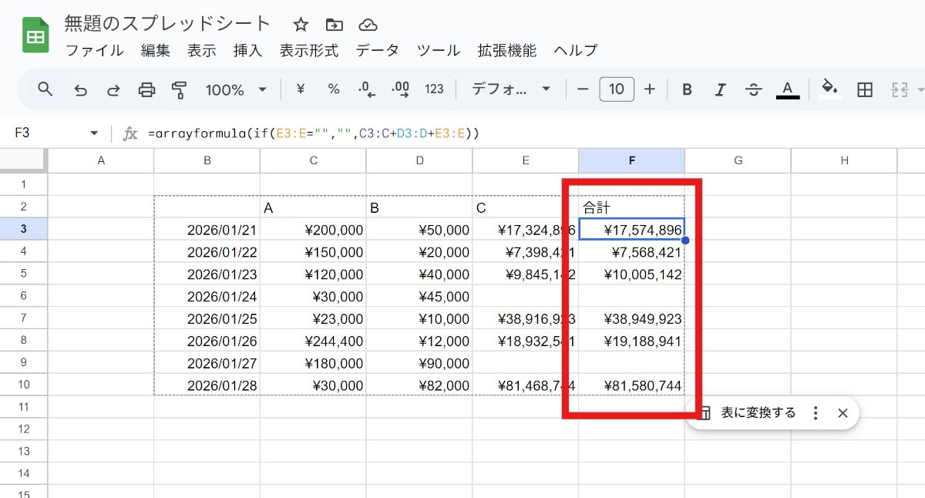
Task: Expand the font family dropdown
Action: point(511,90)
